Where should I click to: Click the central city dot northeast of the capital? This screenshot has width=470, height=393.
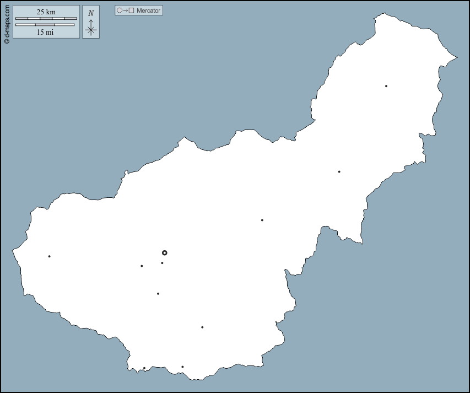tap(262, 220)
